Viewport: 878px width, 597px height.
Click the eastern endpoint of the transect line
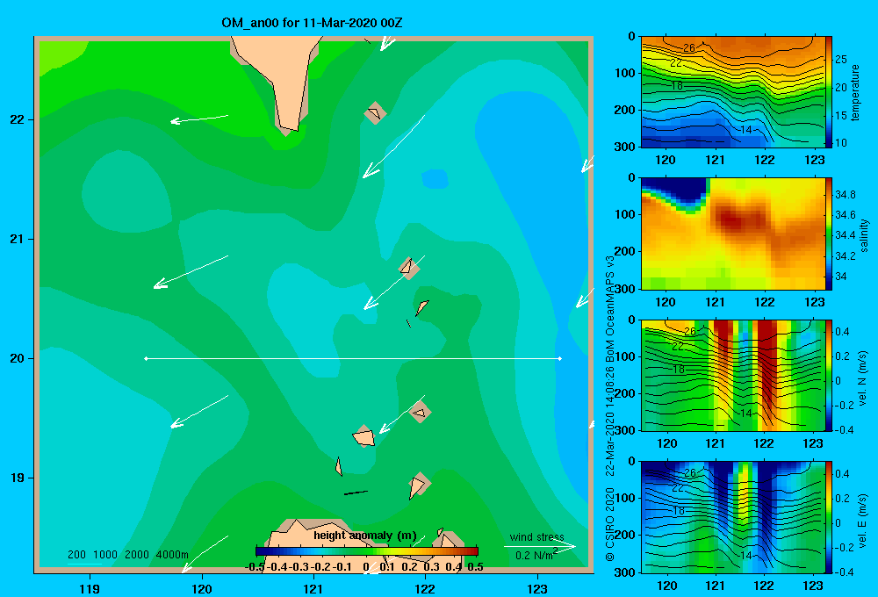click(x=559, y=358)
